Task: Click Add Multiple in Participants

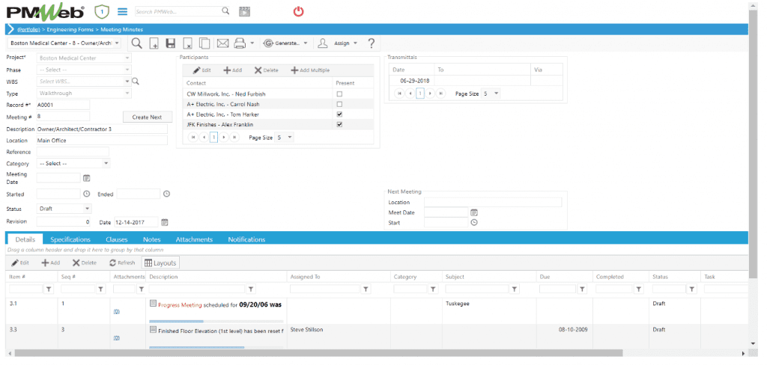Action: pyautogui.click(x=310, y=70)
